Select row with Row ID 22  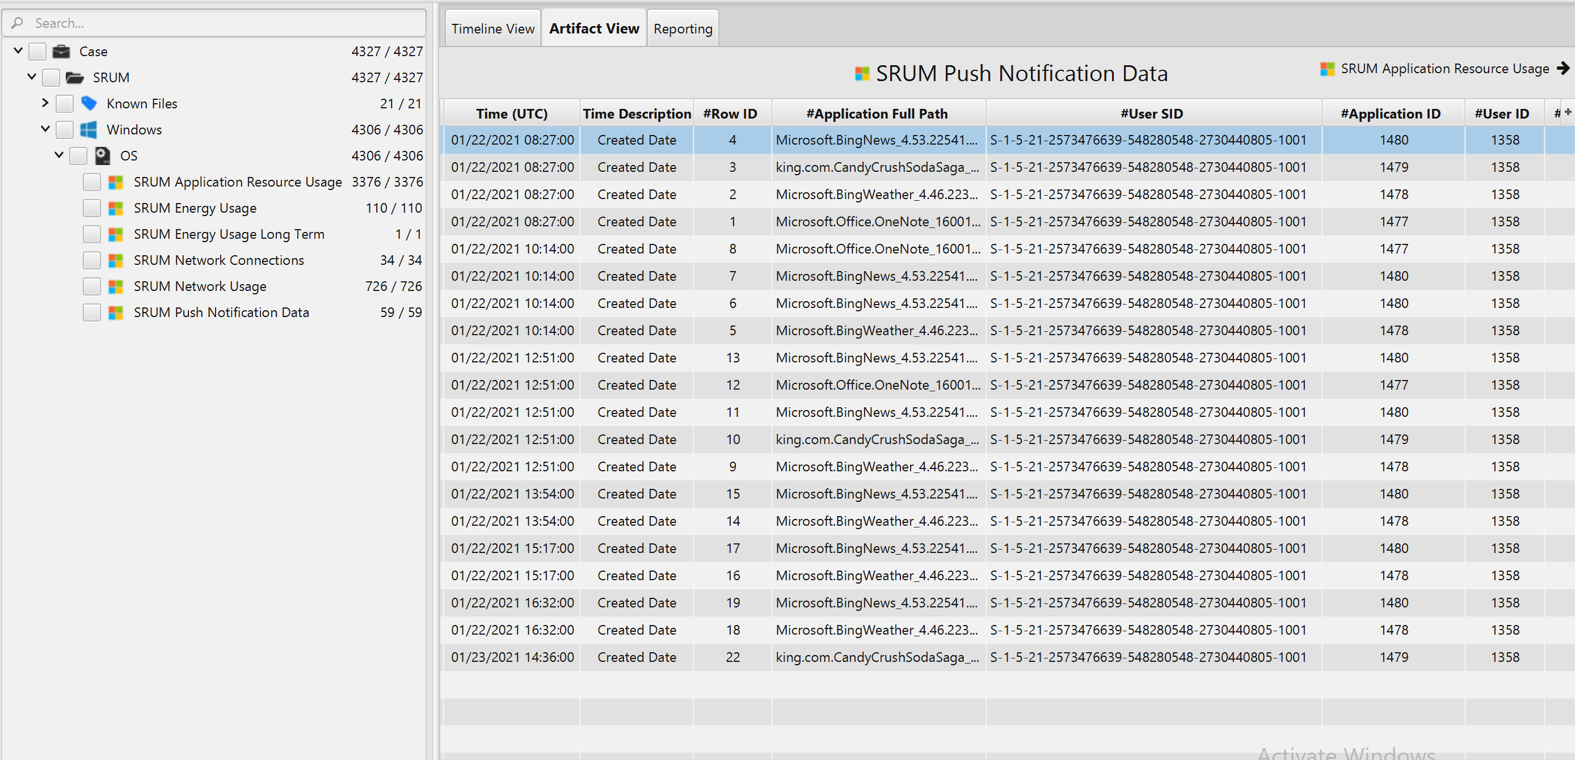tap(1008, 657)
